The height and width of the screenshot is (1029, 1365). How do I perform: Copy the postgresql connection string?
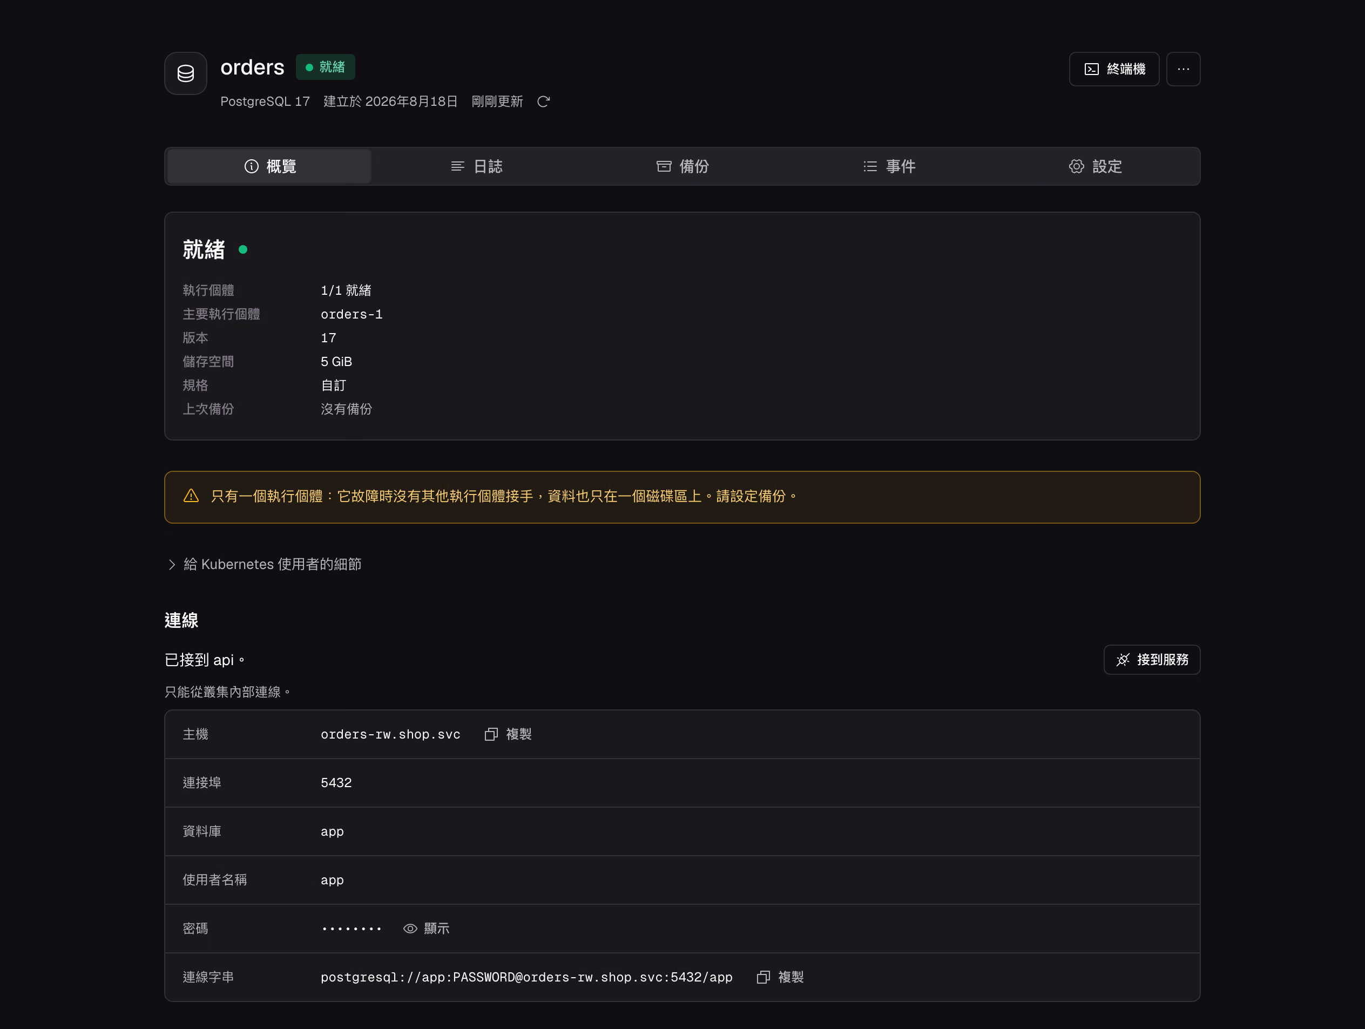tap(780, 977)
